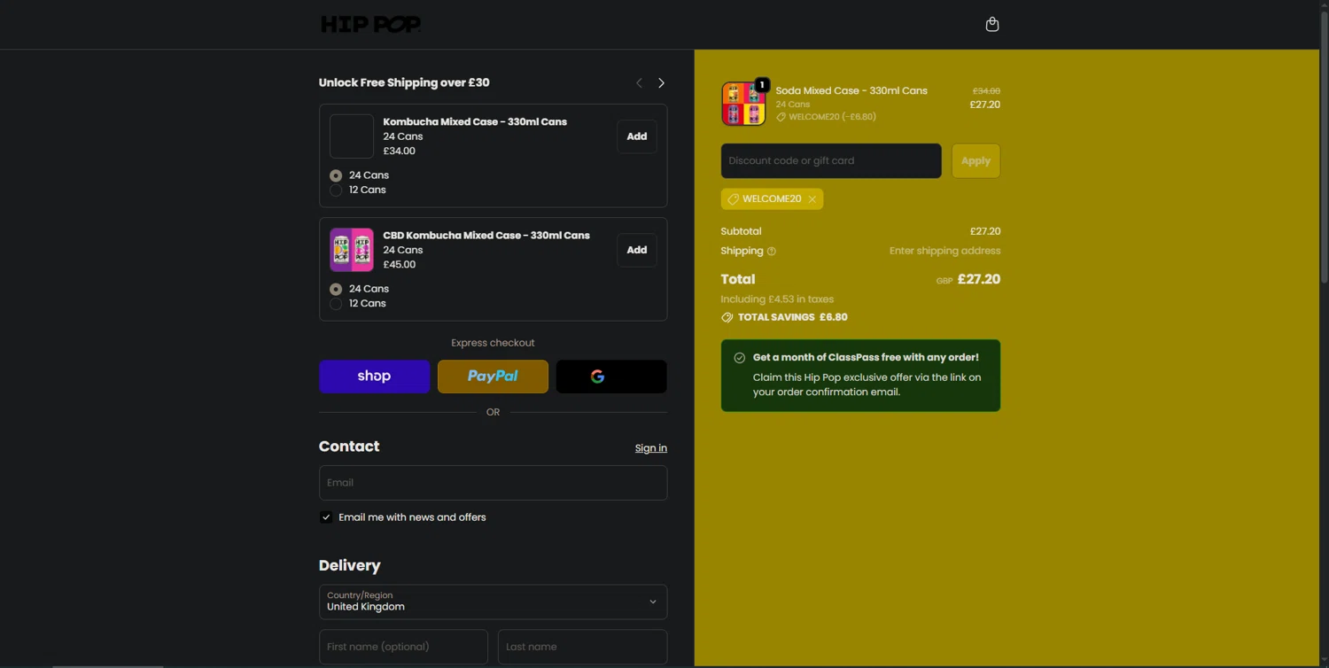The image size is (1329, 668).
Task: Focus the discount code or gift card field
Action: (x=831, y=160)
